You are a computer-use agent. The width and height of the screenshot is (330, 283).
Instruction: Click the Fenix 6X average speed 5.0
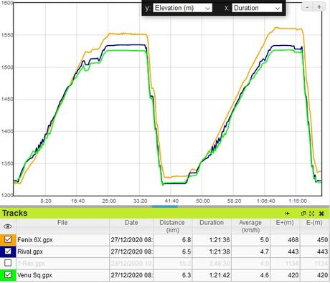[x=264, y=240]
